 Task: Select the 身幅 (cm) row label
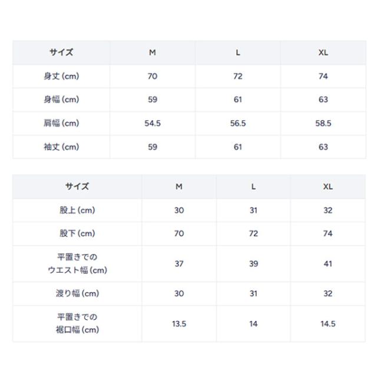point(61,100)
